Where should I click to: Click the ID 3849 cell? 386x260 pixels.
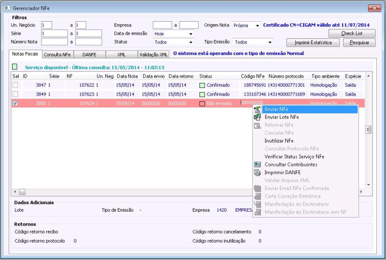(41, 94)
